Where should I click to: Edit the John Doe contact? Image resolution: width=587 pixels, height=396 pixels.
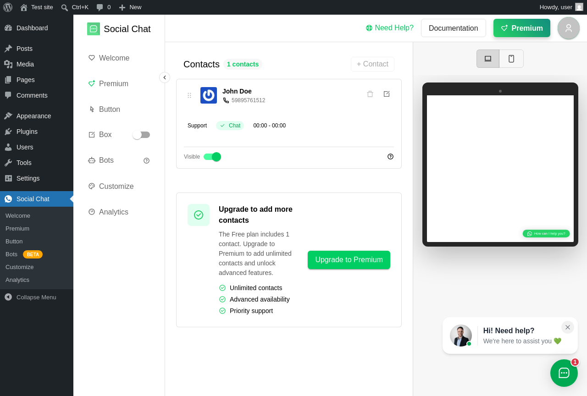(x=387, y=94)
